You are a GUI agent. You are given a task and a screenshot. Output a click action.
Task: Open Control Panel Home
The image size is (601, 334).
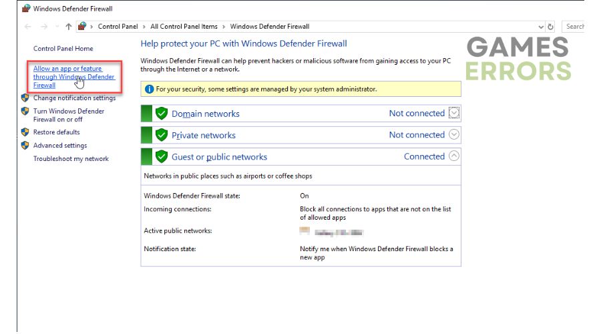tap(63, 49)
